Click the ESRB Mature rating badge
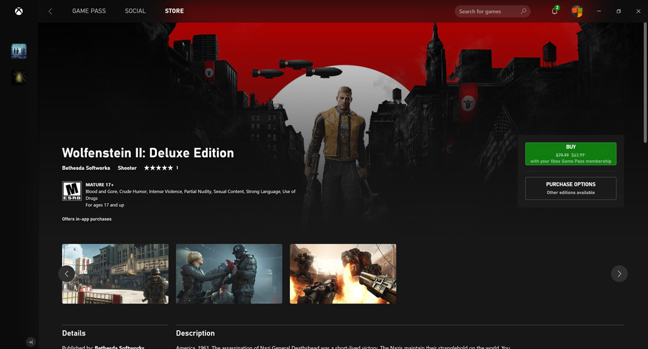This screenshot has height=349, width=648. pos(72,191)
